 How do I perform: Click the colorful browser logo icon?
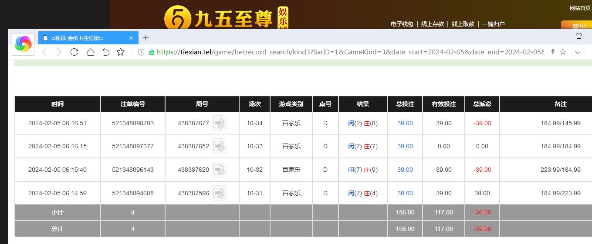[x=23, y=44]
